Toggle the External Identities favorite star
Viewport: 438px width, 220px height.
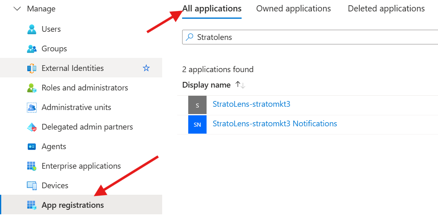tap(146, 68)
